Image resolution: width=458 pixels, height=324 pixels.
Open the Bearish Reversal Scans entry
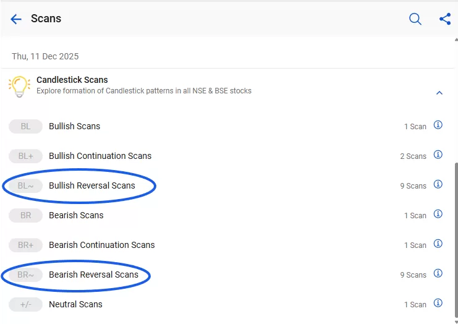(93, 275)
